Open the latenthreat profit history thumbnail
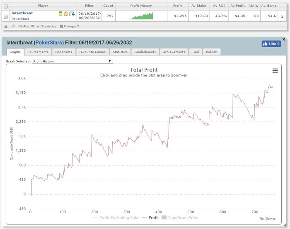The height and width of the screenshot is (229, 290). pyautogui.click(x=141, y=16)
